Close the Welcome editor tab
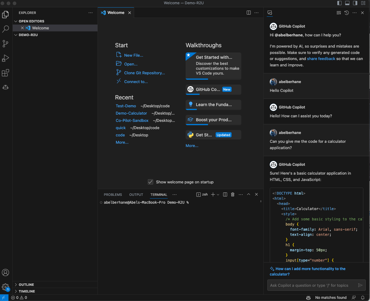This screenshot has width=370, height=301. [130, 13]
